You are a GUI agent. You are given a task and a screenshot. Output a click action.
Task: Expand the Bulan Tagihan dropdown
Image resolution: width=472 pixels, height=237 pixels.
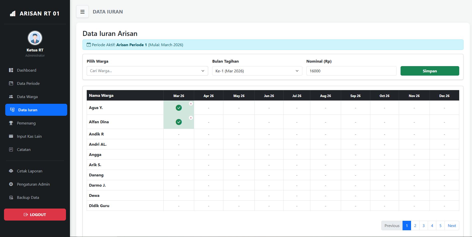coord(257,71)
